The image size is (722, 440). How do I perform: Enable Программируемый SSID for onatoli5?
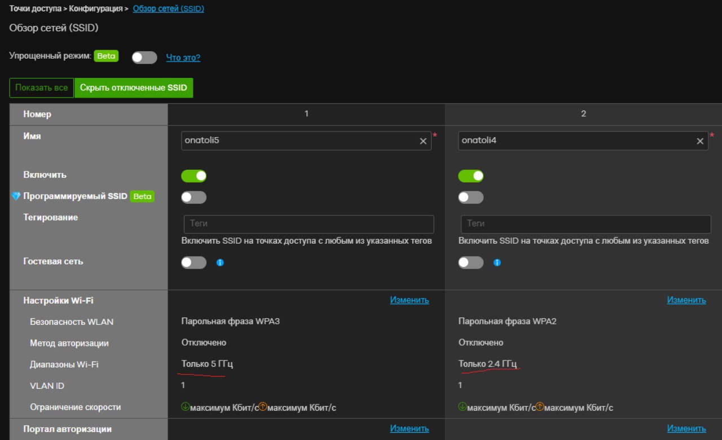pyautogui.click(x=194, y=197)
